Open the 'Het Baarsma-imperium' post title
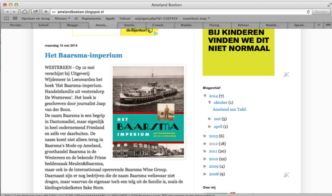The width and height of the screenshot is (332, 196). tap(83, 55)
